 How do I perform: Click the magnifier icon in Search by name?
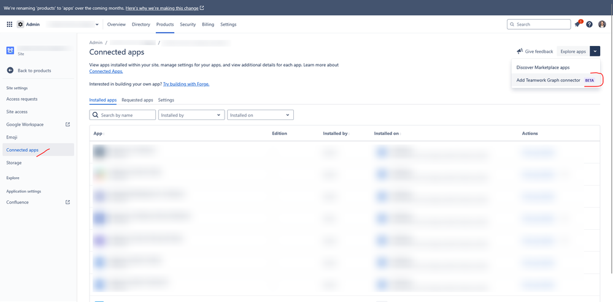coord(95,115)
